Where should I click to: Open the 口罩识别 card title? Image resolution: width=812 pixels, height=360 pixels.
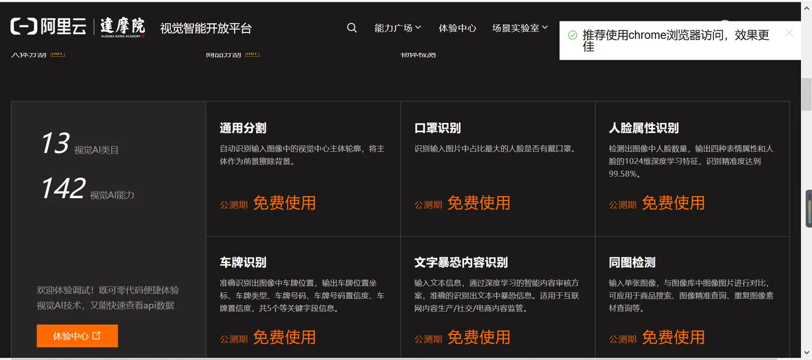pyautogui.click(x=438, y=128)
